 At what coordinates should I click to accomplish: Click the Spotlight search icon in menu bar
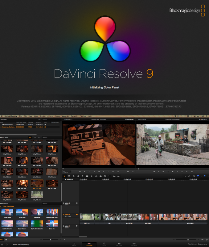pos(207,116)
